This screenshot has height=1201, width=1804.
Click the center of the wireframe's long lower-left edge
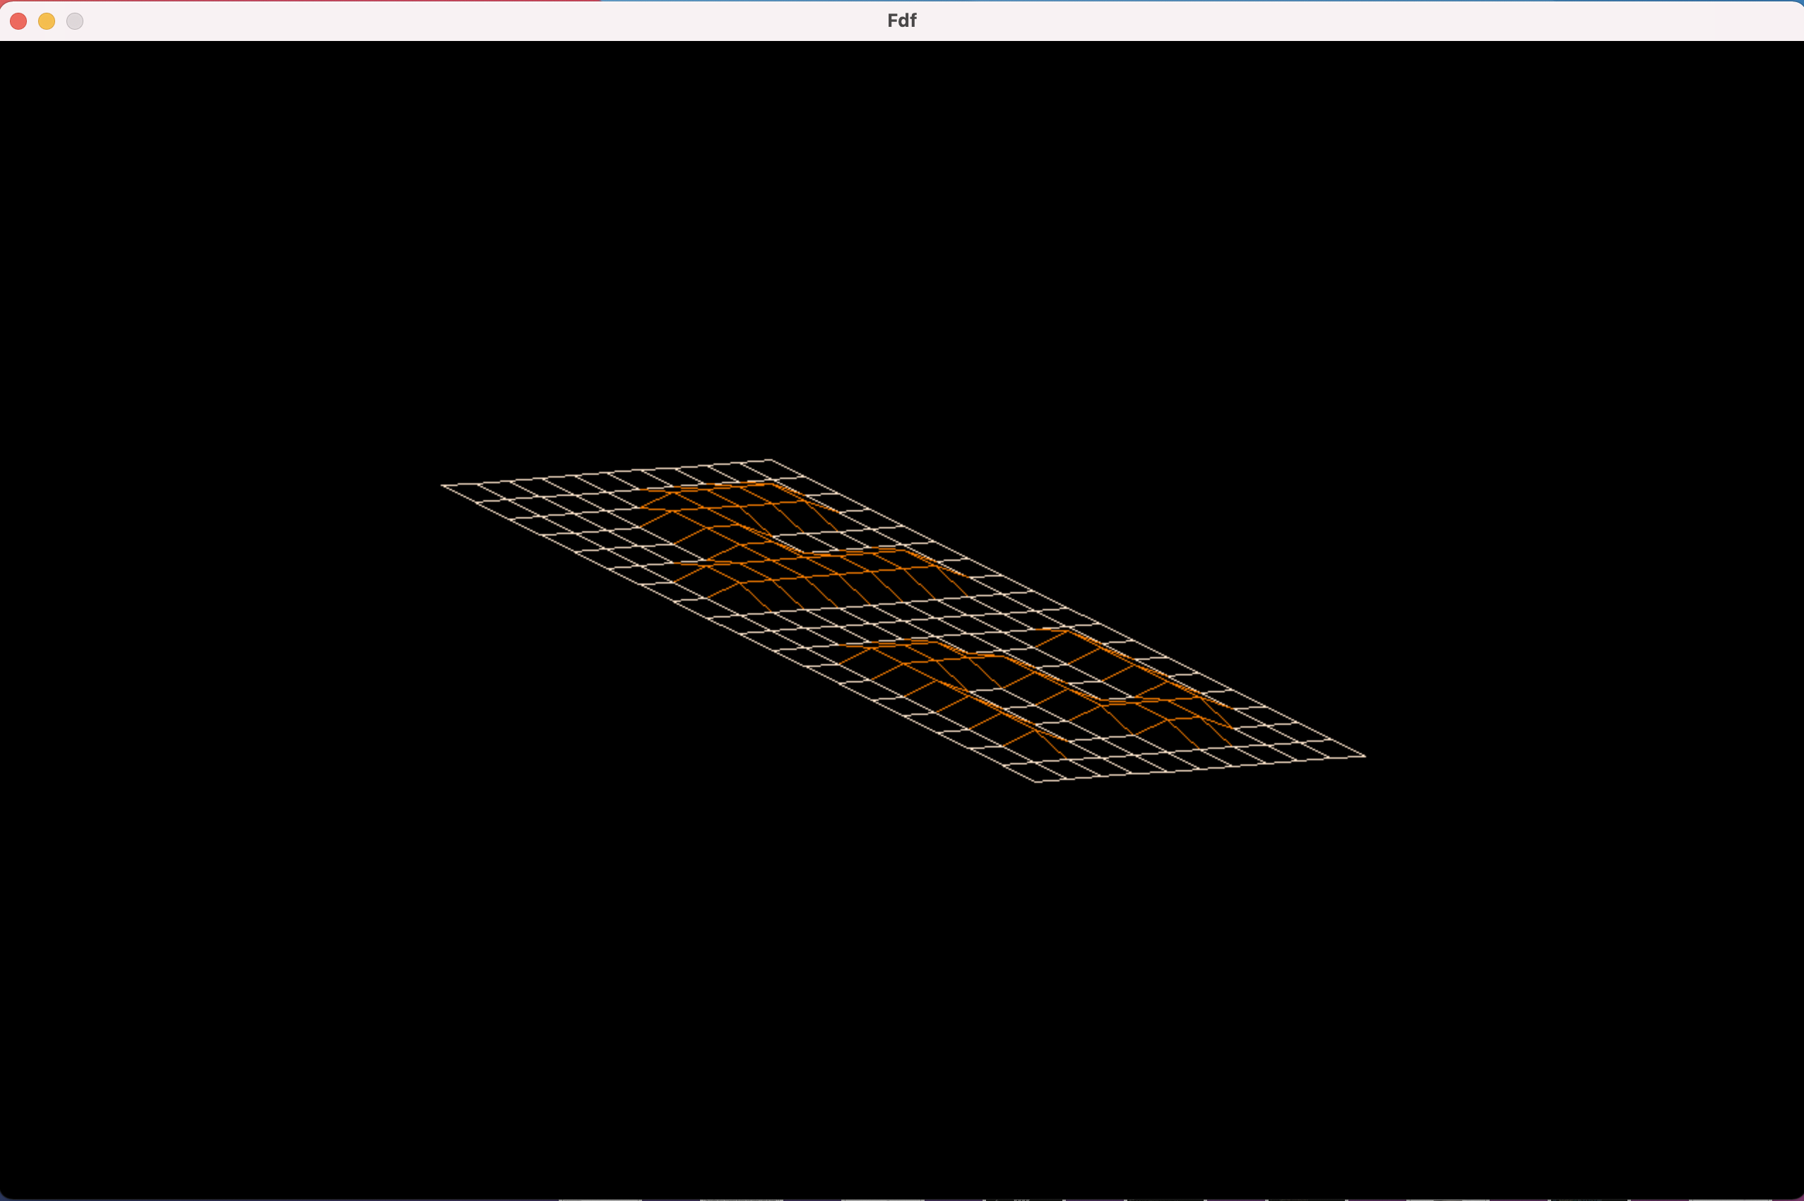pyautogui.click(x=739, y=634)
